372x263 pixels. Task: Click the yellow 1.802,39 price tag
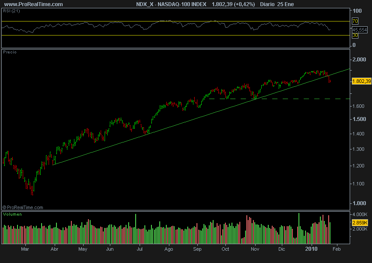click(361, 81)
